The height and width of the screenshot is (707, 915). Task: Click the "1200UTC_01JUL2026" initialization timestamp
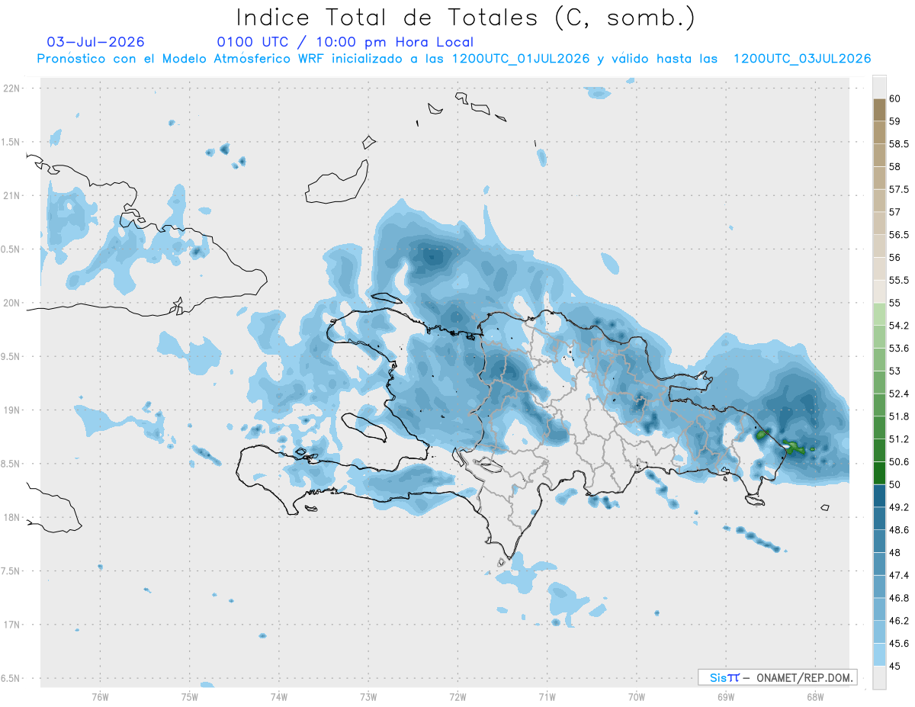(521, 59)
